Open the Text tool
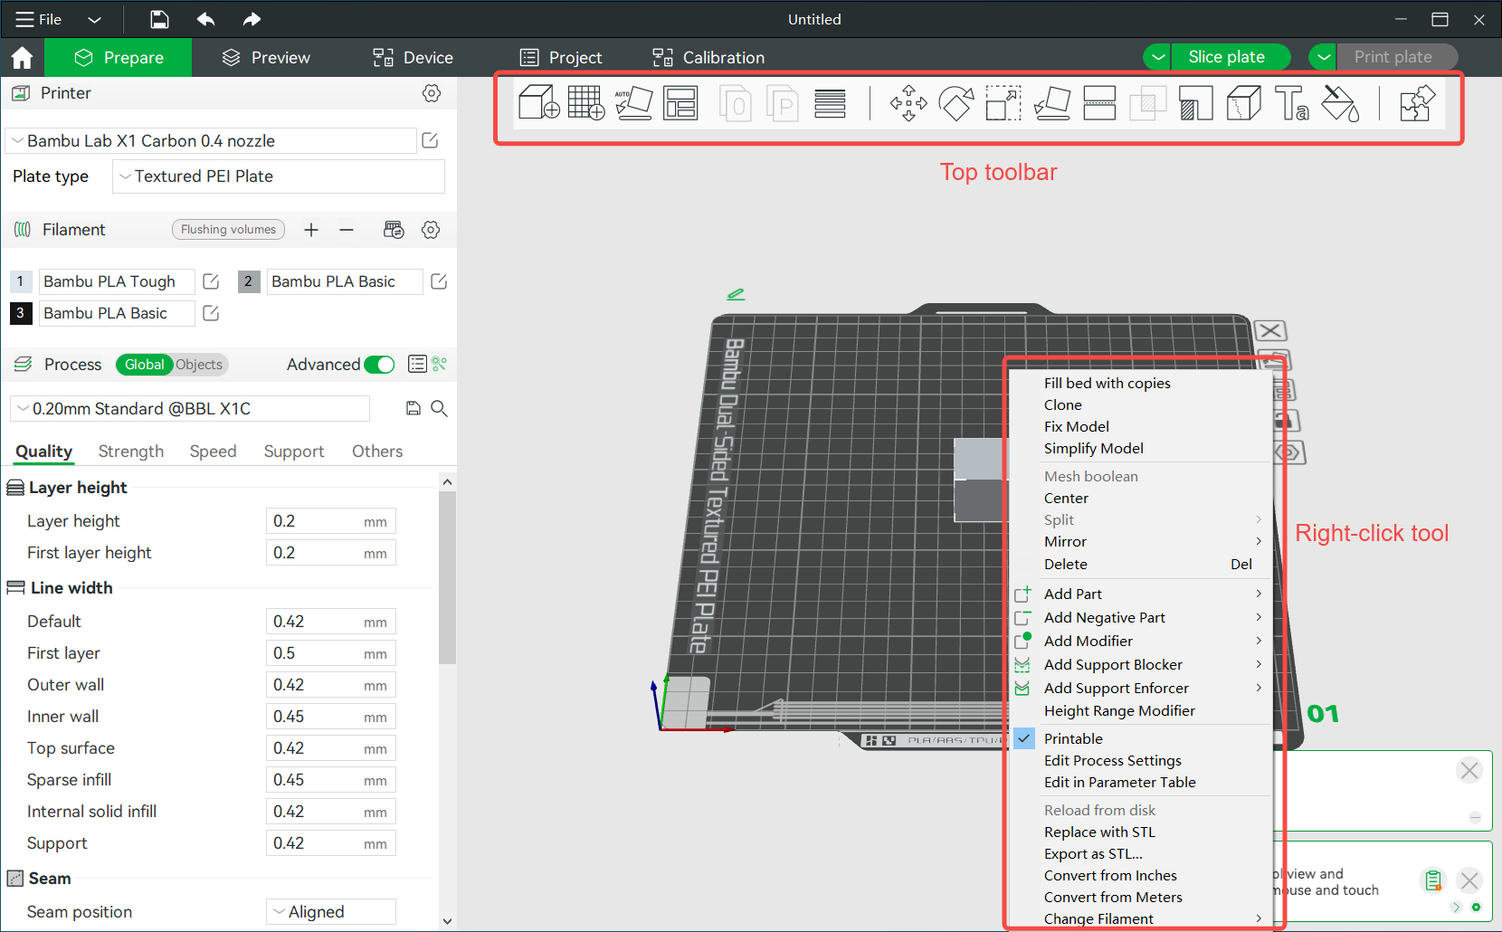Screen dimensions: 1502x932 [x=1291, y=103]
